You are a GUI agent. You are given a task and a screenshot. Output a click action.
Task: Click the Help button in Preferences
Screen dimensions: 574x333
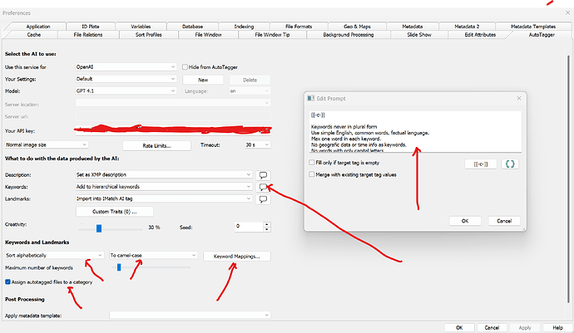coord(557,327)
